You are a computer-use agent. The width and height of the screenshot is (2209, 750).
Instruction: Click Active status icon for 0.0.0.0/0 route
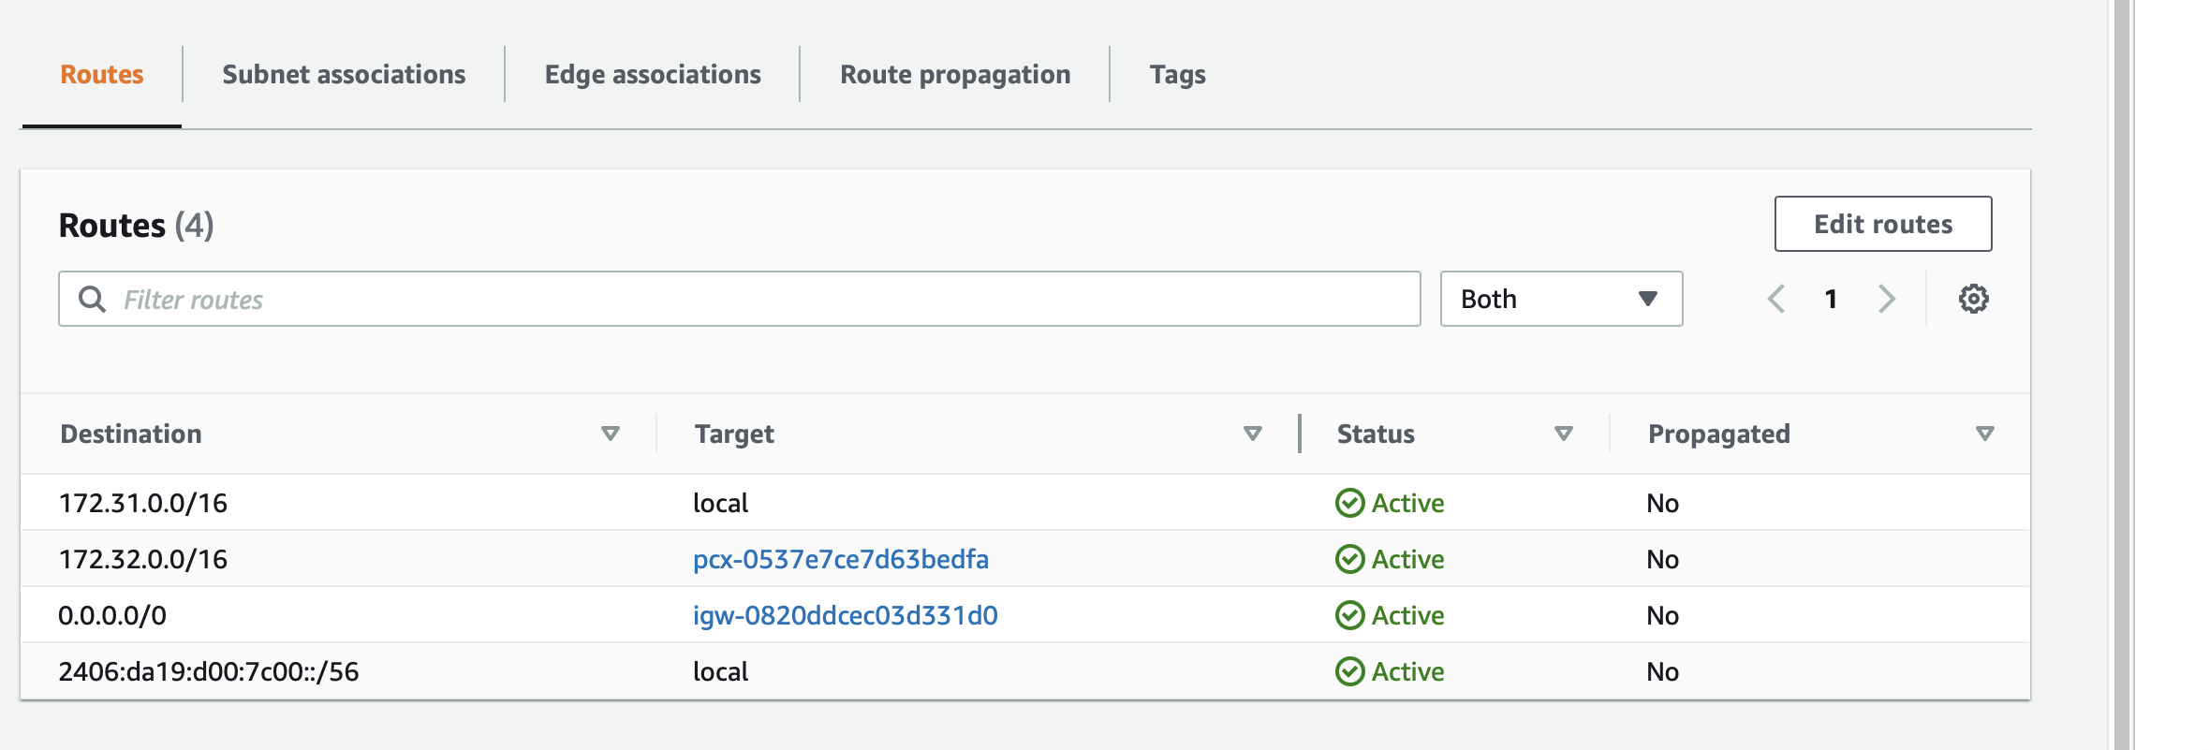[1349, 615]
